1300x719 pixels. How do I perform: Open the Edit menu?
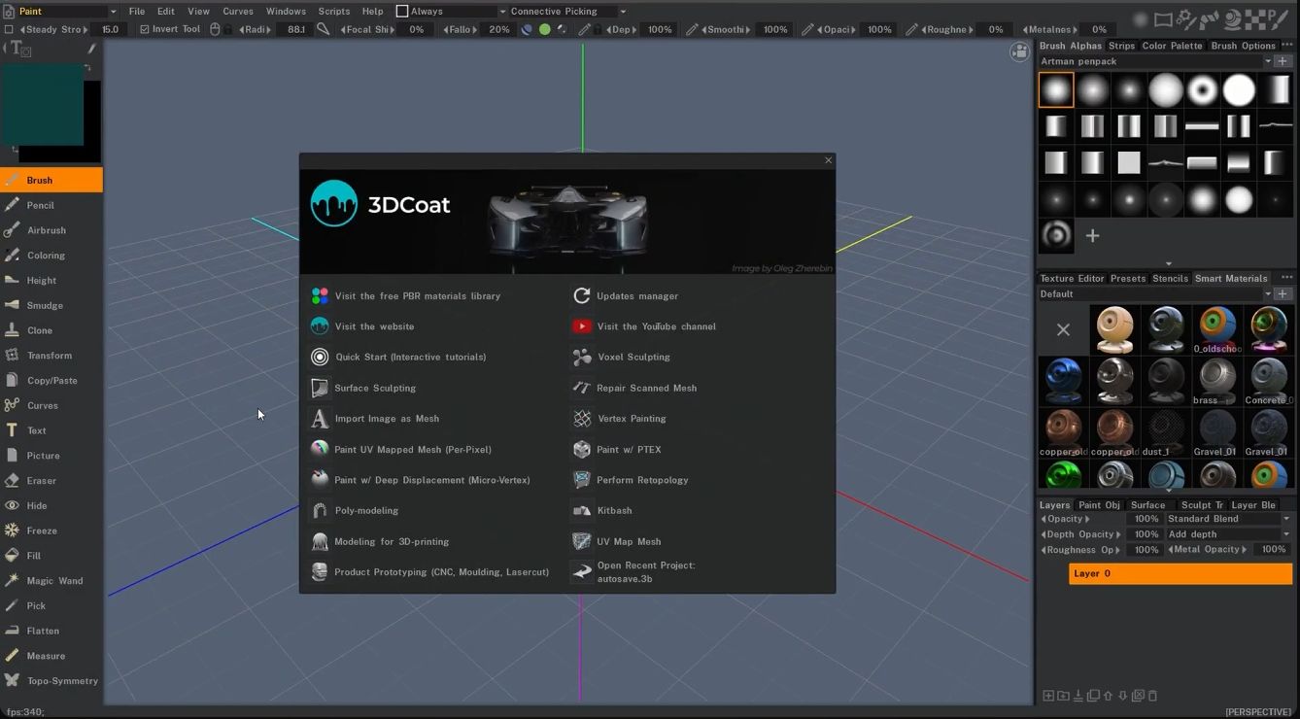(166, 12)
